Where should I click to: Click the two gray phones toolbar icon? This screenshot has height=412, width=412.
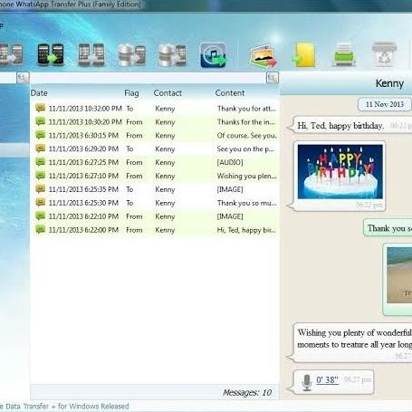click(x=91, y=54)
